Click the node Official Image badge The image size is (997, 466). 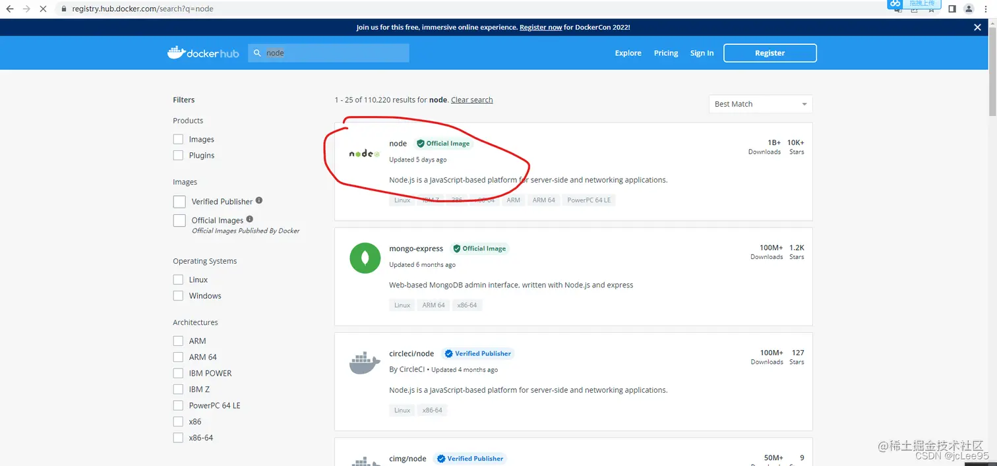pos(443,143)
